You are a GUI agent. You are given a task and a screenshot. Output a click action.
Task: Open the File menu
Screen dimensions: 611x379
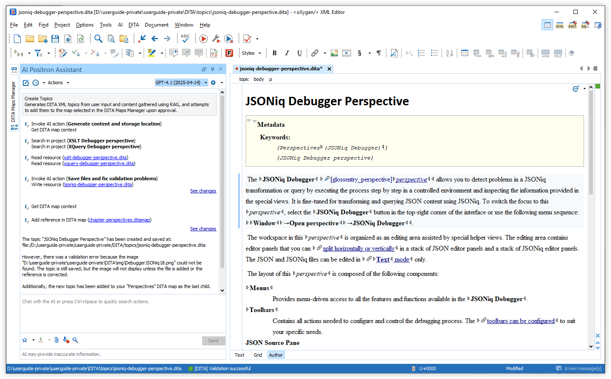[14, 25]
